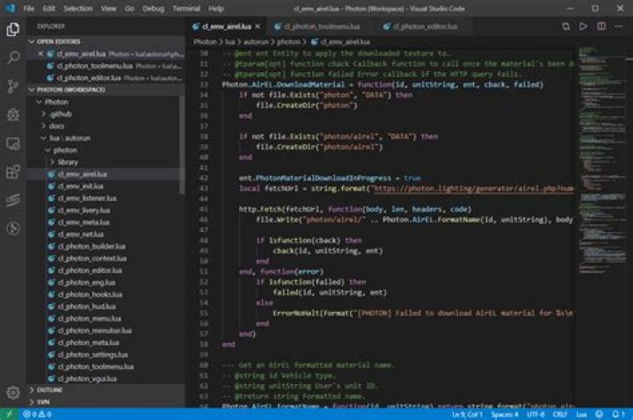
Task: Switch to cl_photon_toolmenu.lua tab
Action: (322, 26)
